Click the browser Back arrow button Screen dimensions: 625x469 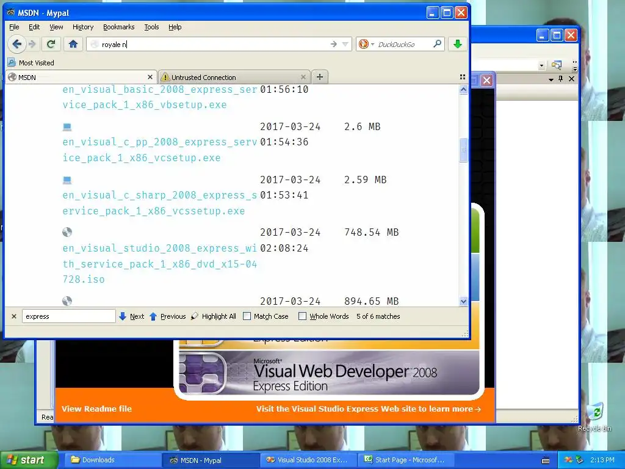click(16, 44)
